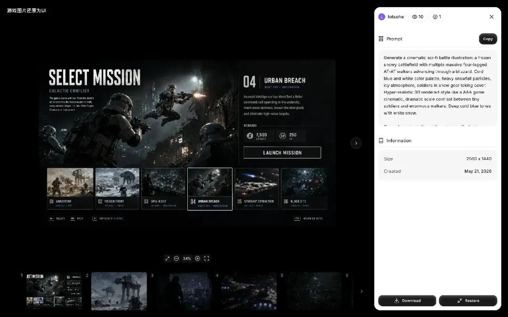Click LAUNCH MISSION button in image

(x=282, y=153)
